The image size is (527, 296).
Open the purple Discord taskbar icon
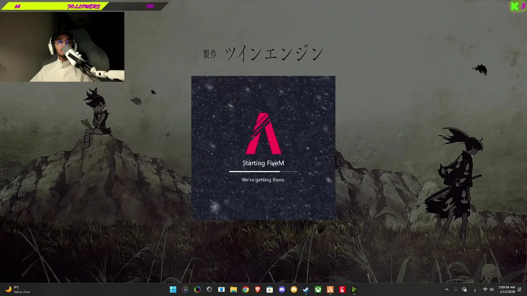[282, 289]
